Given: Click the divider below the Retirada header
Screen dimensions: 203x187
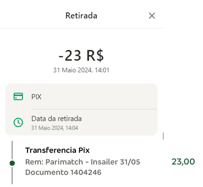Looking at the screenshot, I should tap(81, 28).
